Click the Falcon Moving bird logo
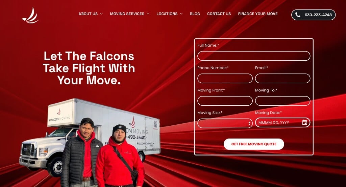 pyautogui.click(x=30, y=15)
